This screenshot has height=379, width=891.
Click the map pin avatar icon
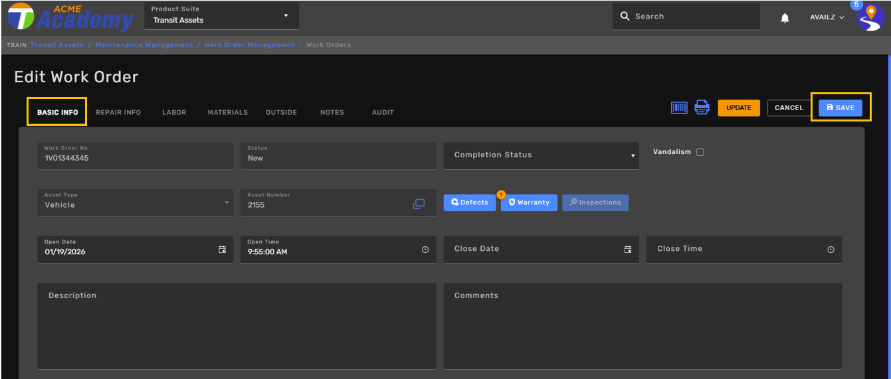pos(869,18)
